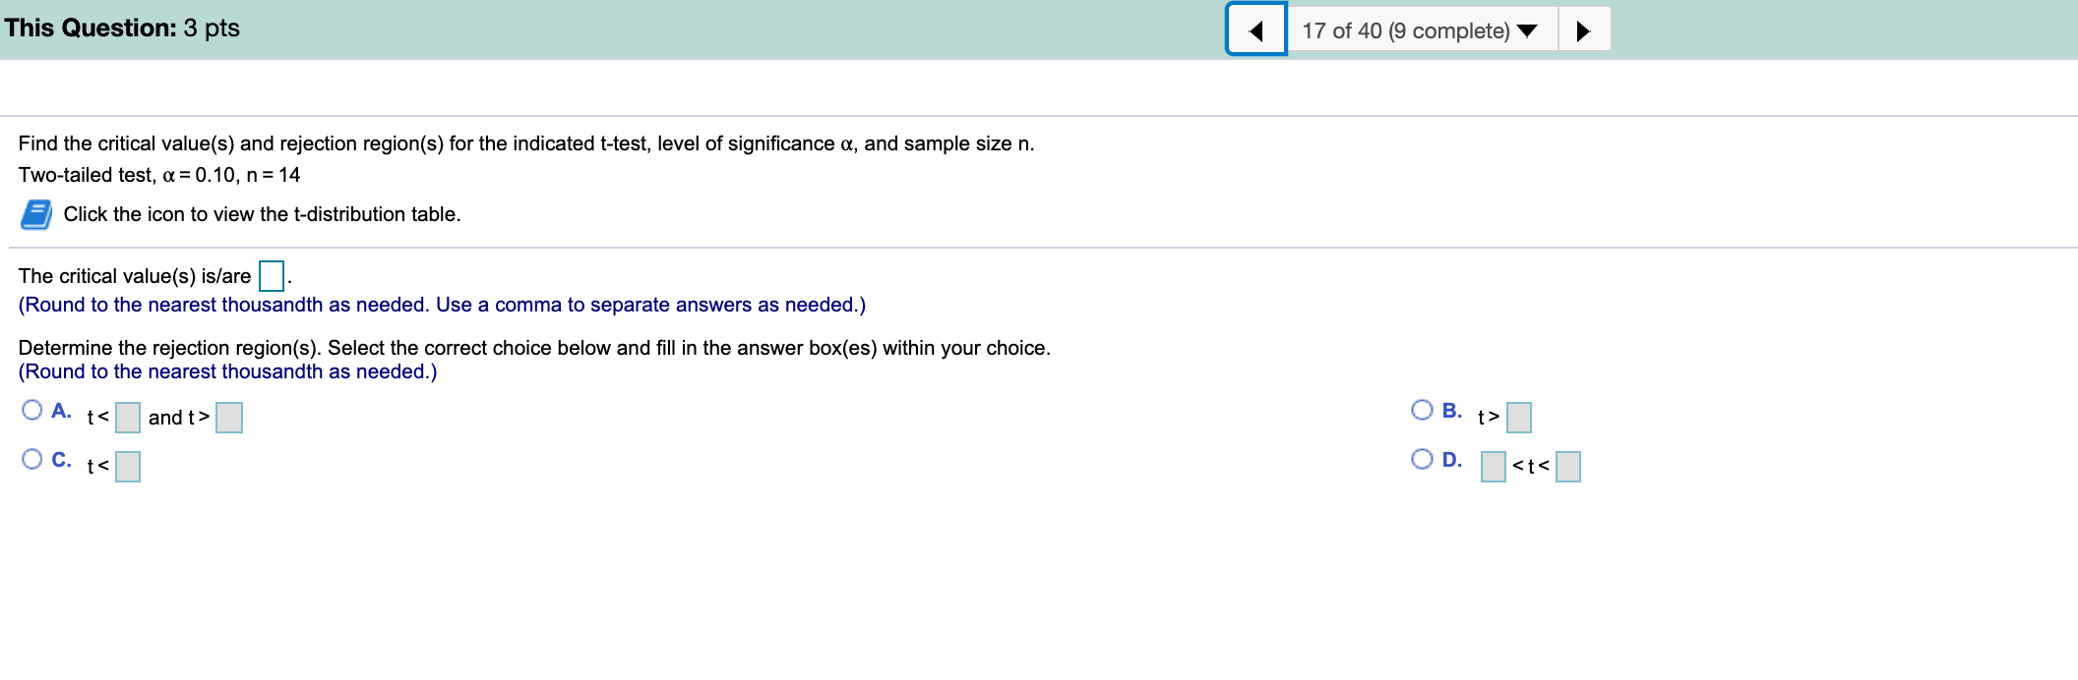The height and width of the screenshot is (680, 2078).
Task: Click the highlighted previous-question arrow button
Action: (1256, 29)
